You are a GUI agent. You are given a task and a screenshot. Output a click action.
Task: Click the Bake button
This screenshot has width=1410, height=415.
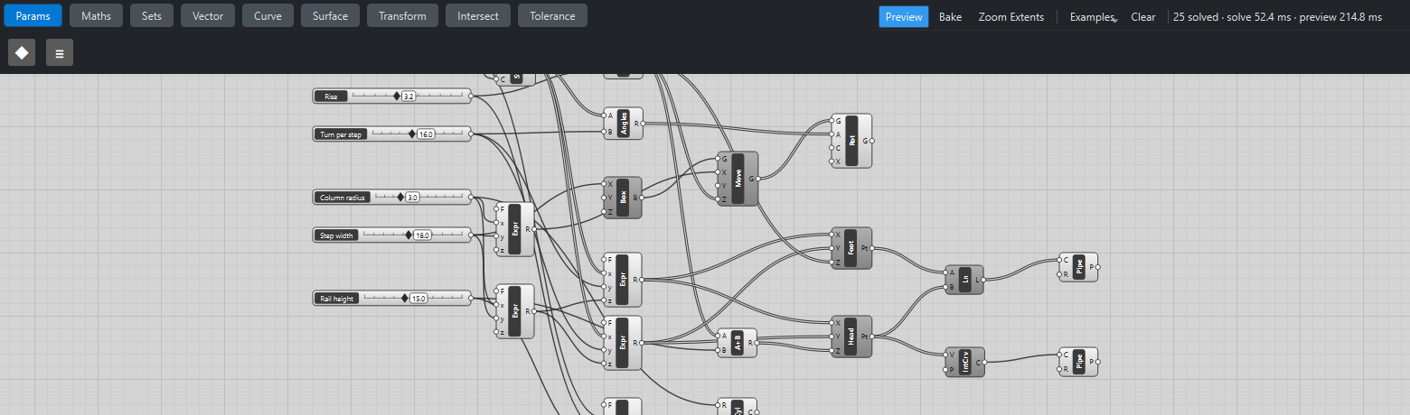click(950, 17)
